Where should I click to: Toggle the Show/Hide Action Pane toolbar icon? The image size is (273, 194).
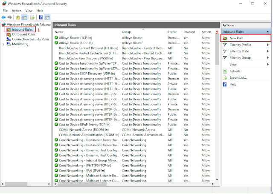[x=47, y=17]
